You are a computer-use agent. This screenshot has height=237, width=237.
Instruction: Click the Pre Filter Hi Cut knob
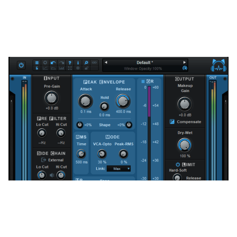61,133
